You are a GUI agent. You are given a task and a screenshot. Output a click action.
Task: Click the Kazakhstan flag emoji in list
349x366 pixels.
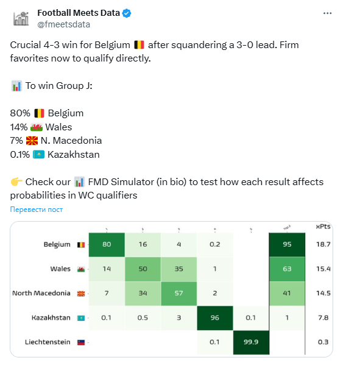point(38,155)
